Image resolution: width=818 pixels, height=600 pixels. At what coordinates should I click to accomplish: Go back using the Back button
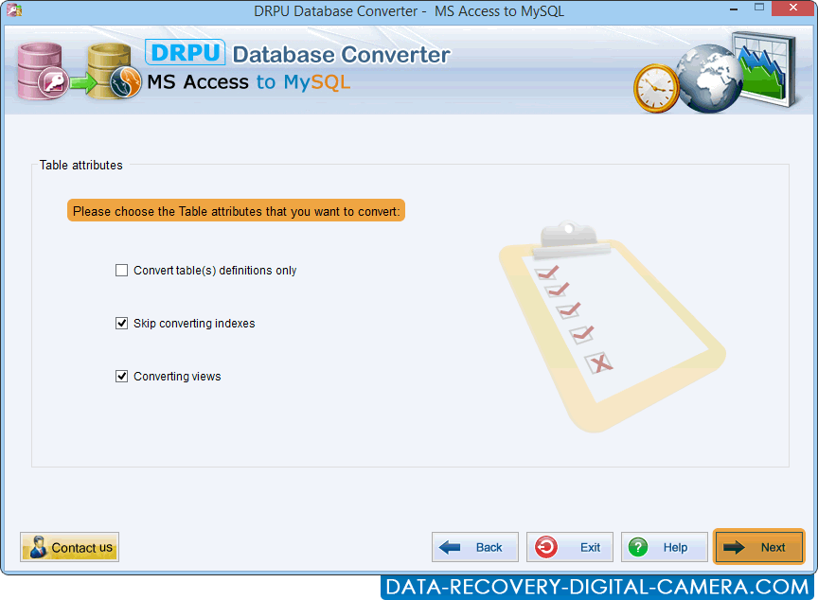(474, 547)
